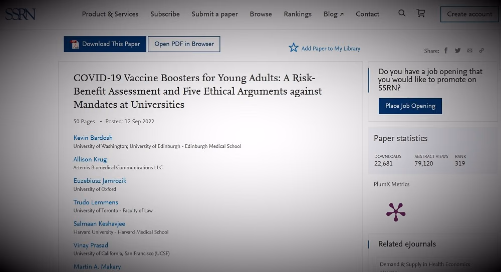Click the downloads count 22,681
This screenshot has width=501, height=272.
pyautogui.click(x=383, y=164)
